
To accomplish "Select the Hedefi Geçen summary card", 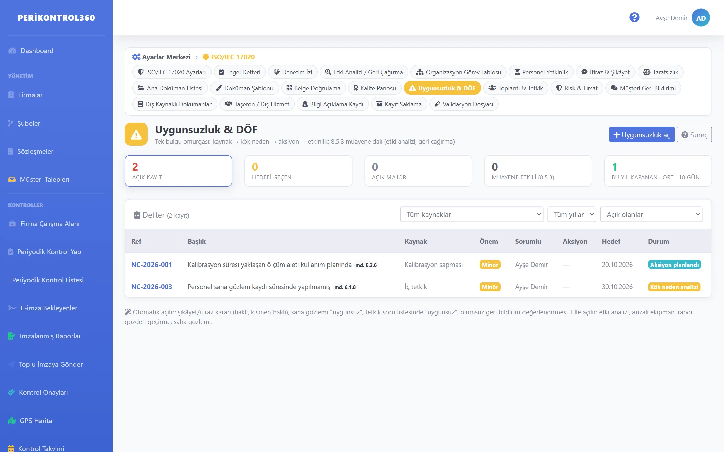I will click(298, 171).
